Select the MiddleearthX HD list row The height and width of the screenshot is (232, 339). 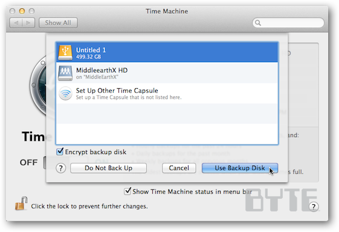(167, 73)
